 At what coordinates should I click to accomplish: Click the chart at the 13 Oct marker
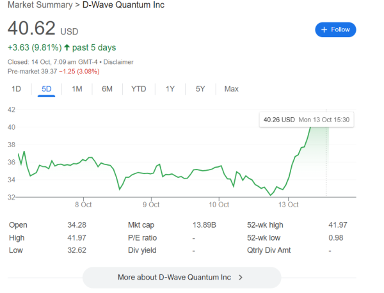click(289, 205)
